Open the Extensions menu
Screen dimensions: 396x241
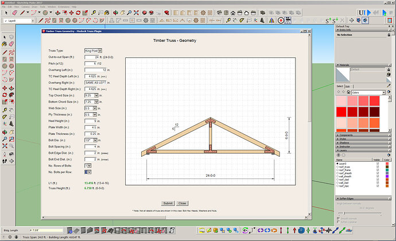click(64, 7)
